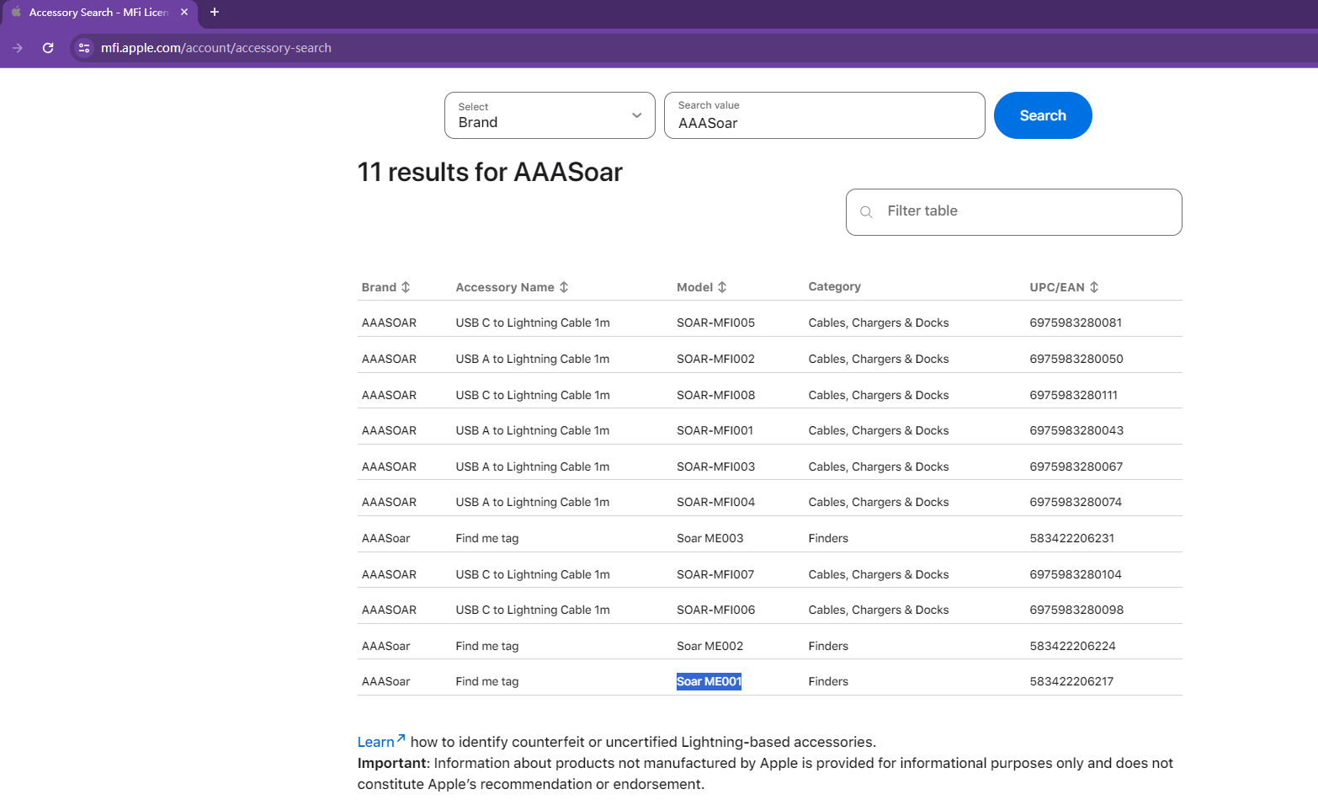Open site information icon in address bar
The image size is (1318, 805).
tap(84, 48)
